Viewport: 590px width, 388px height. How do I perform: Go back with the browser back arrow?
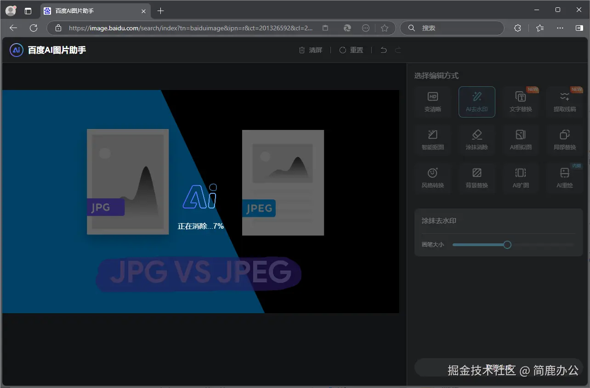tap(13, 28)
